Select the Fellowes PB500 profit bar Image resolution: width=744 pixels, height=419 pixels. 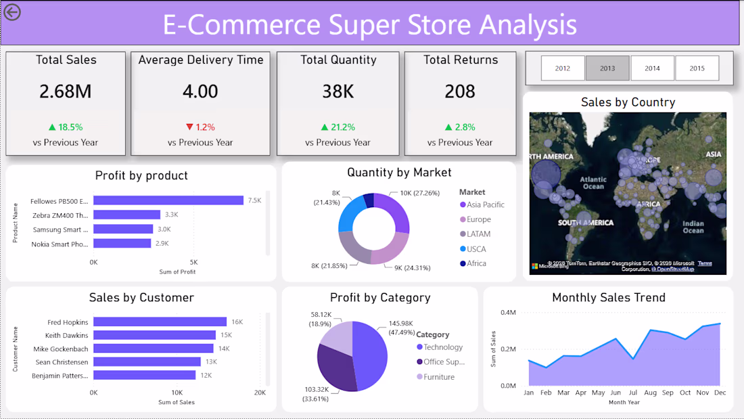(168, 200)
